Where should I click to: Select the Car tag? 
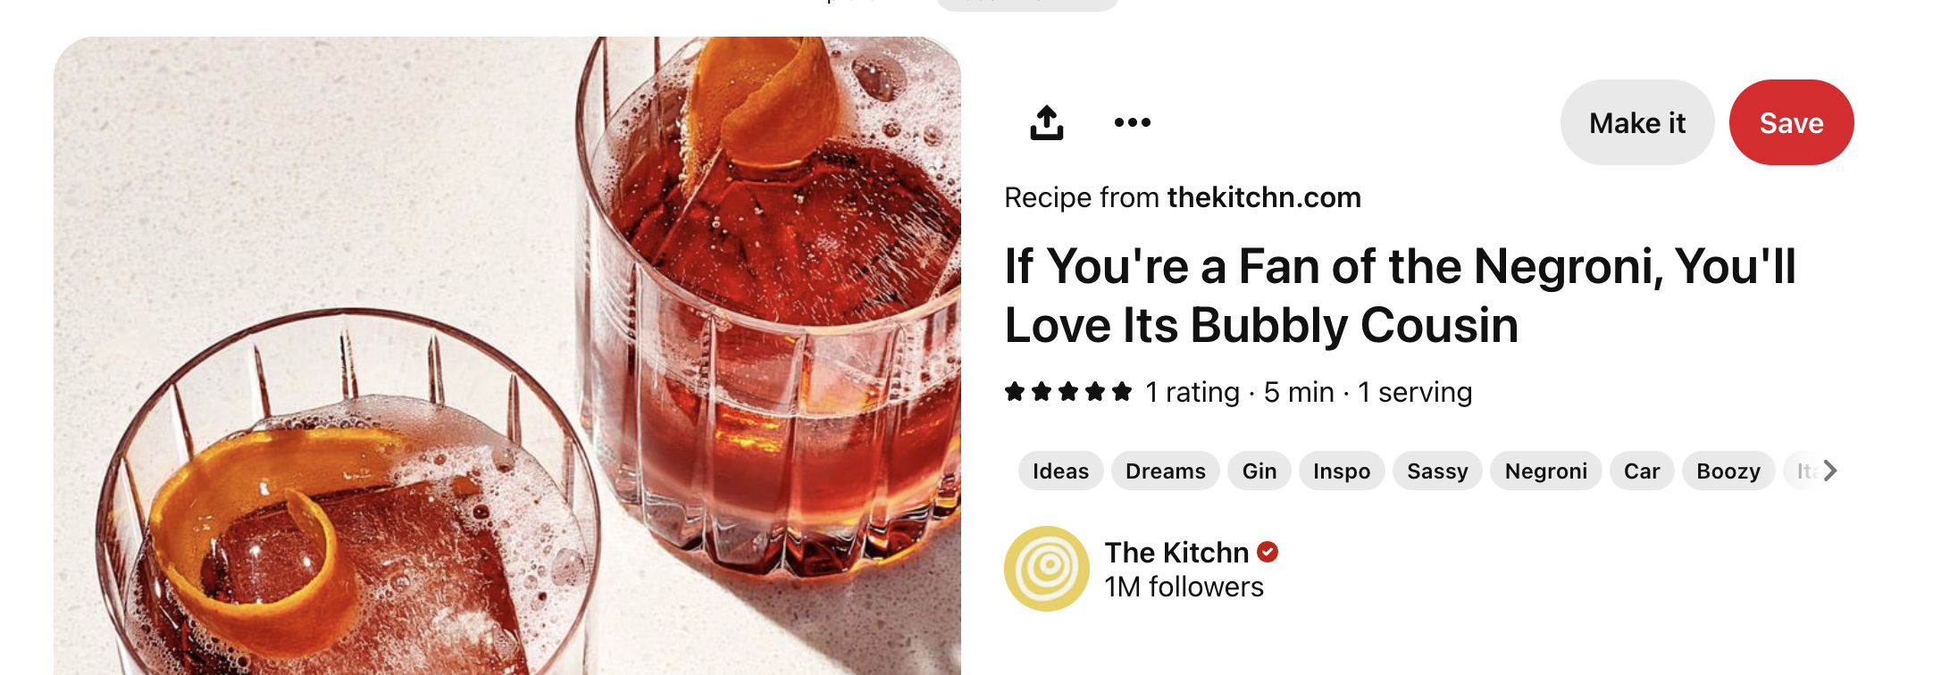(x=1641, y=471)
